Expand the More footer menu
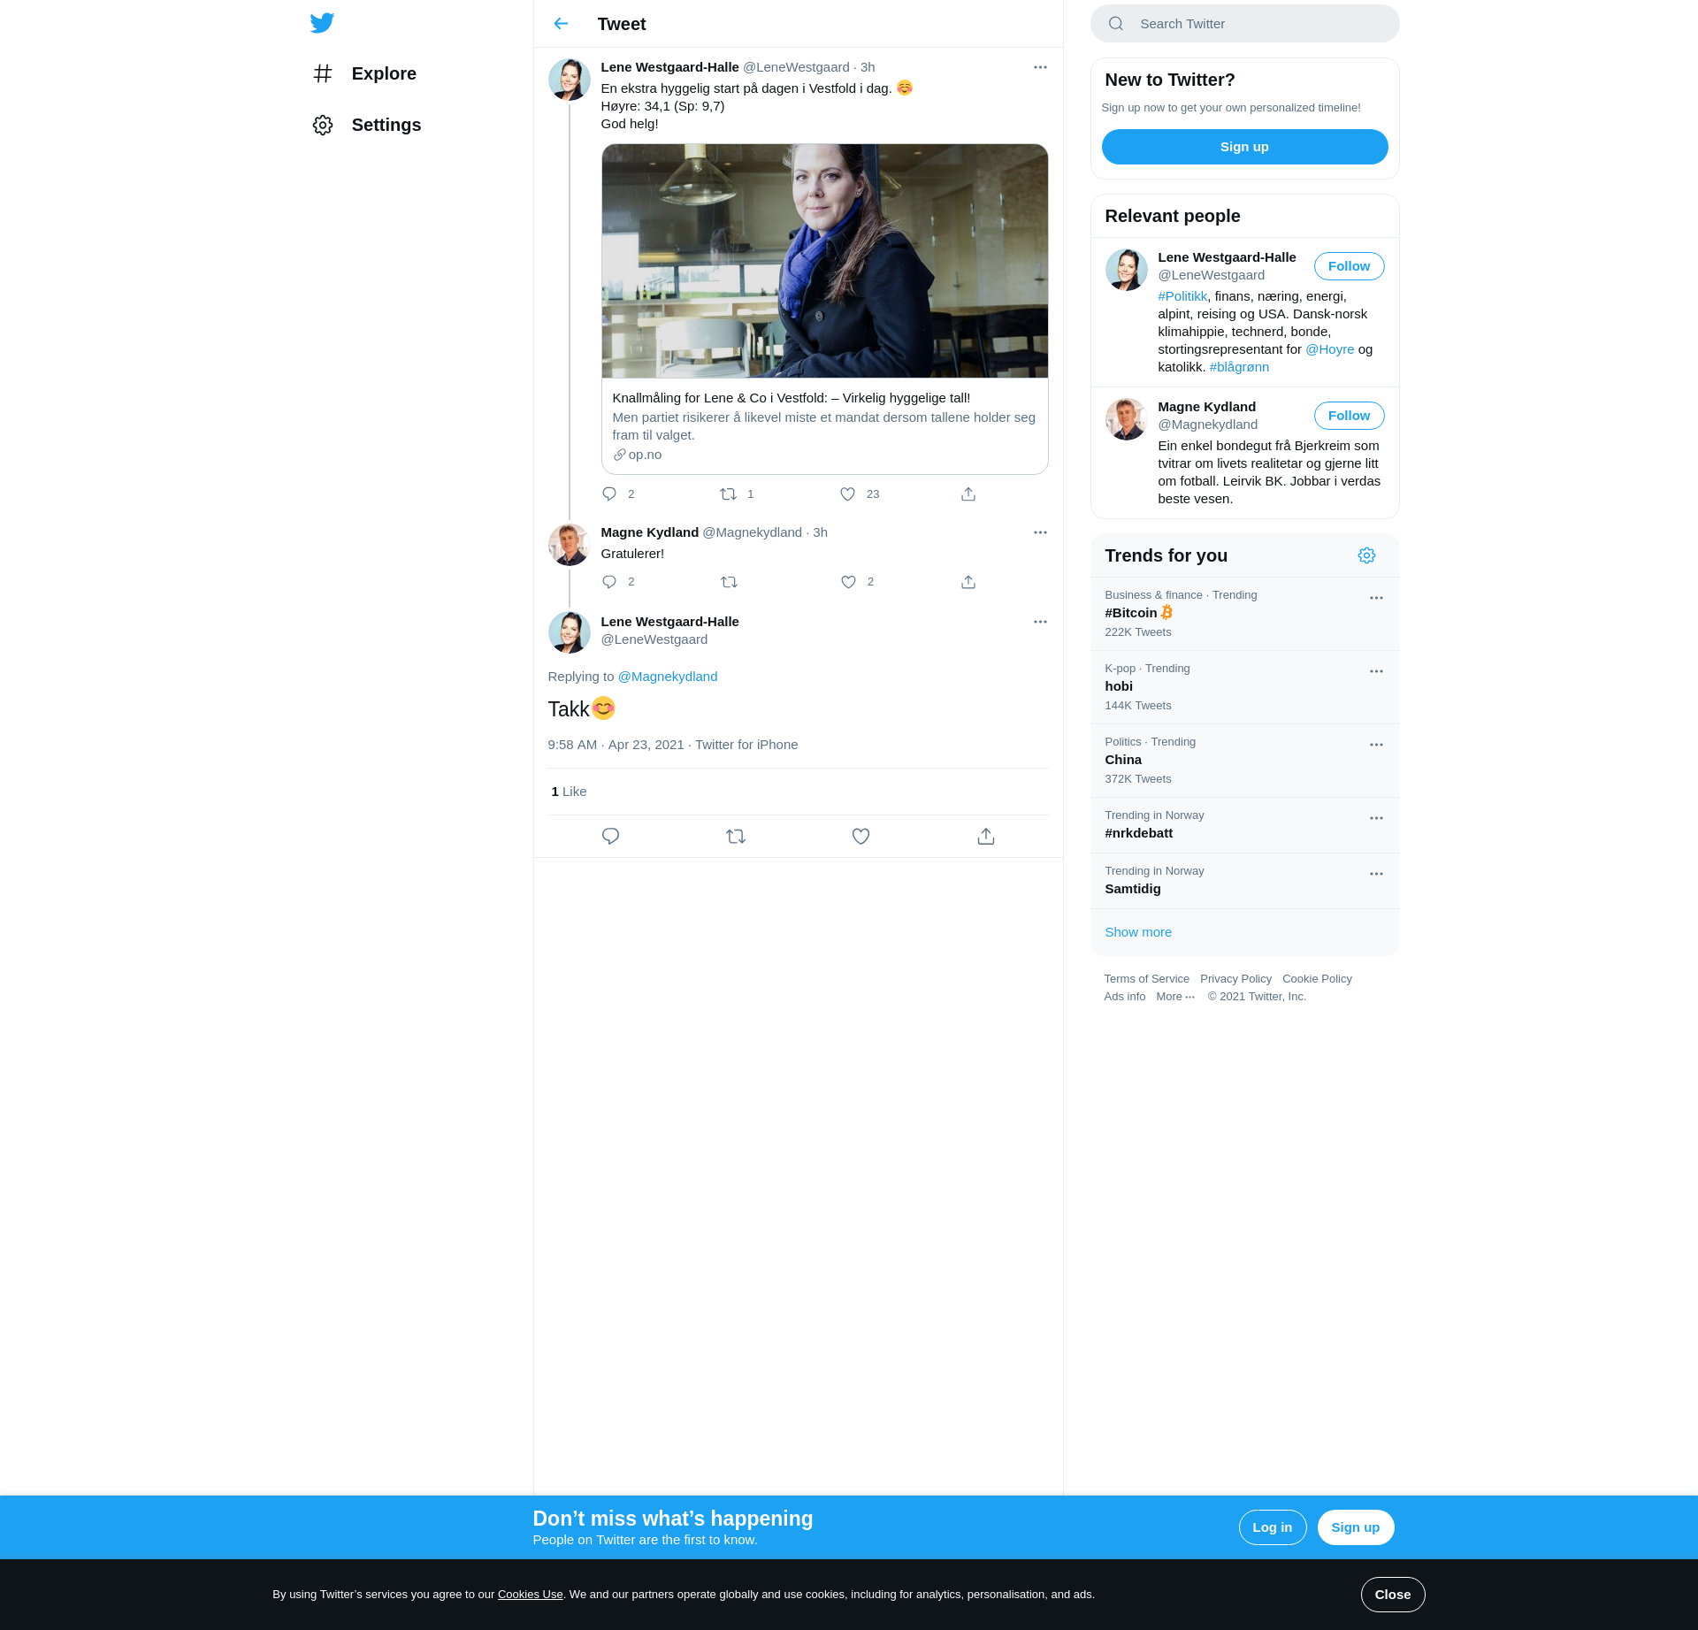 click(1174, 997)
